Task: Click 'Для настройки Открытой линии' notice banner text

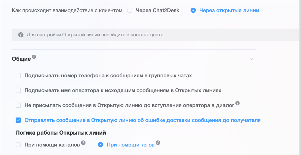Action: 95,35
